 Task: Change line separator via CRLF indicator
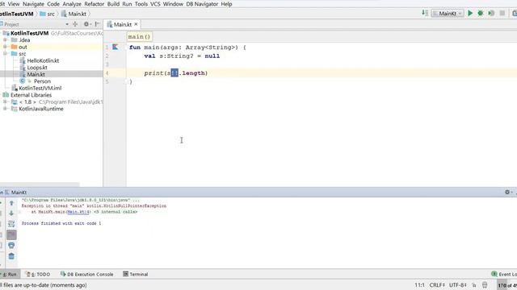pos(437,285)
